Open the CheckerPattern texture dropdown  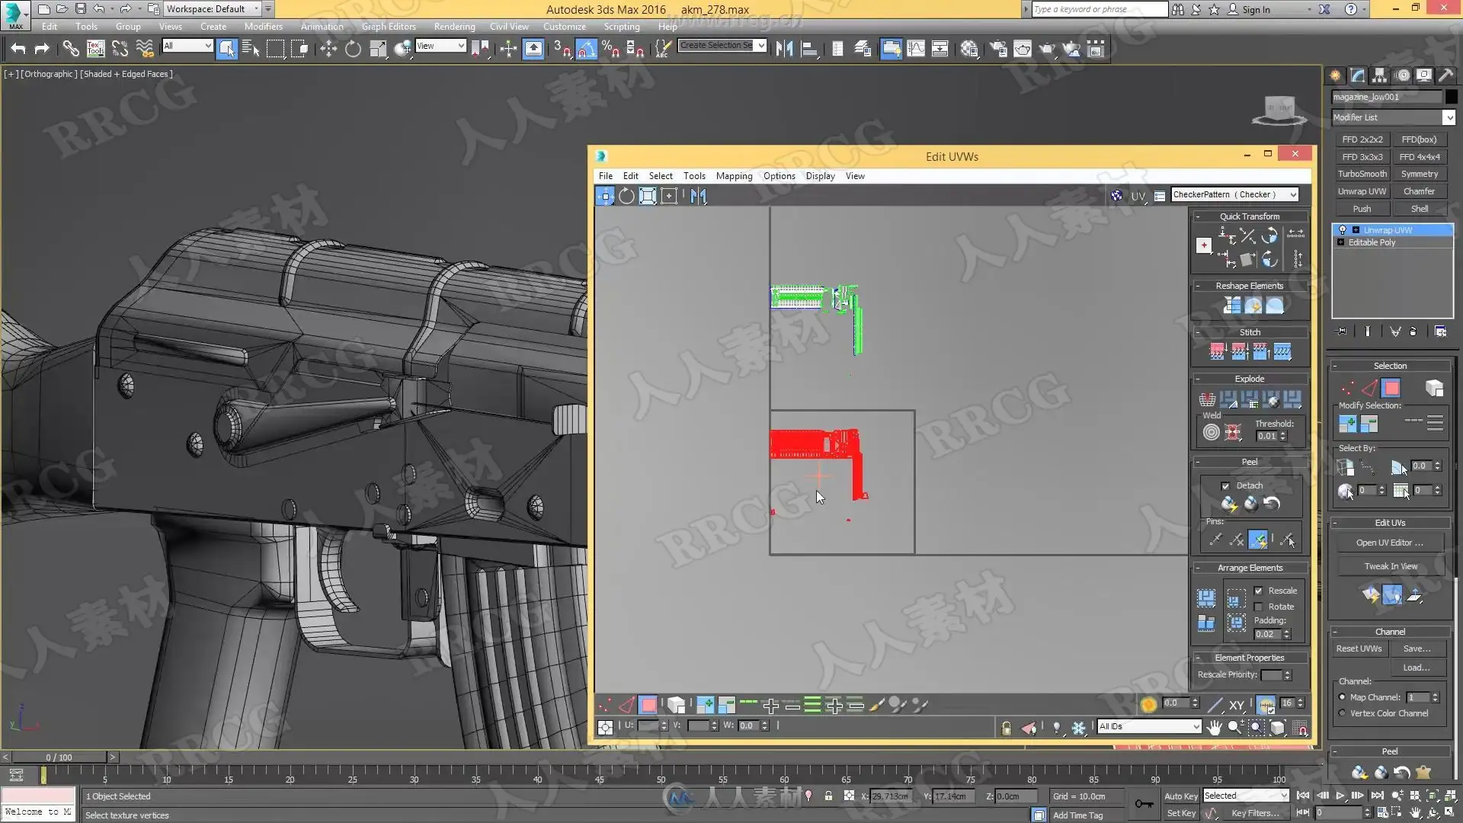click(x=1293, y=195)
